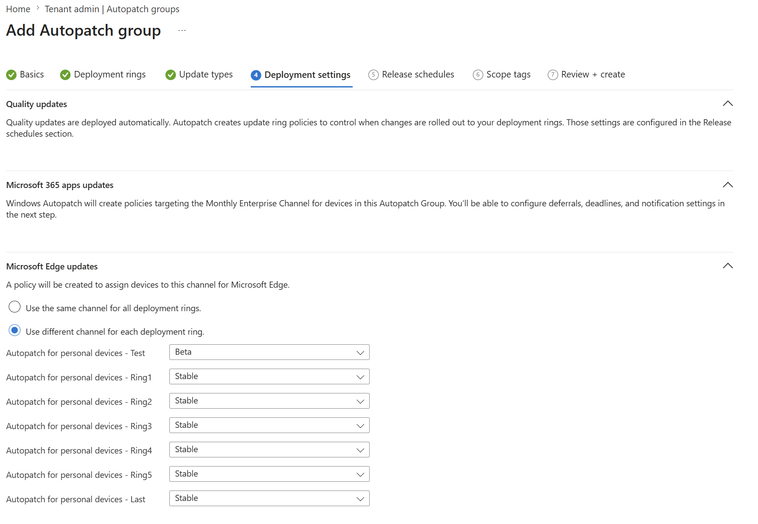The height and width of the screenshot is (524, 758).
Task: Go to the Release schedules tab
Action: click(411, 75)
